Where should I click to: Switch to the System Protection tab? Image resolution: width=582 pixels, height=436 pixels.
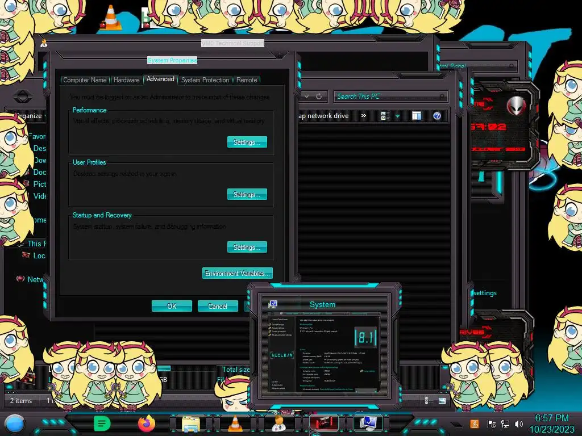point(205,80)
